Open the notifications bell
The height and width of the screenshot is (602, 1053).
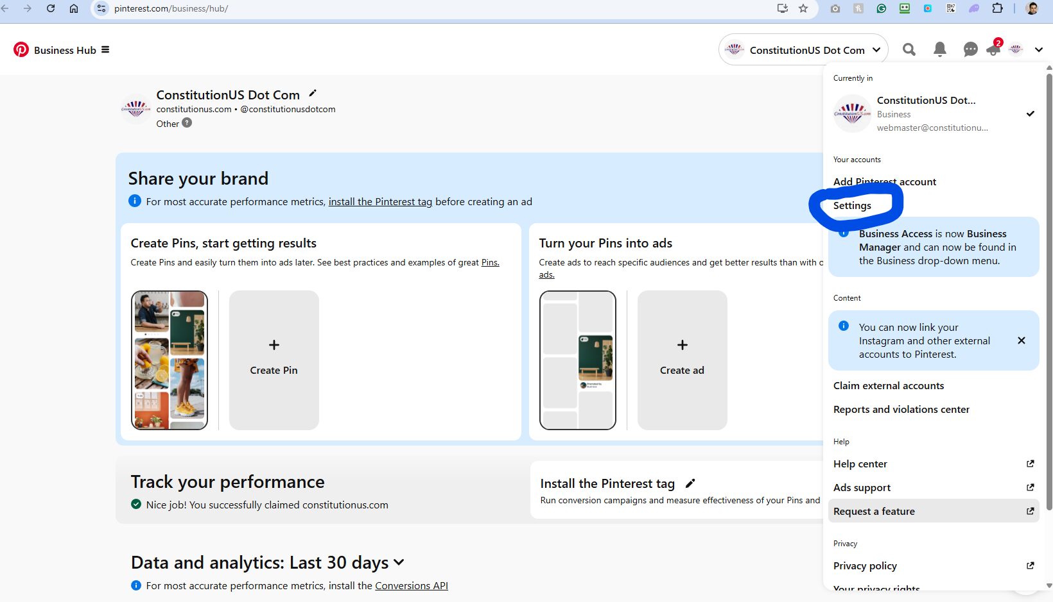(939, 49)
